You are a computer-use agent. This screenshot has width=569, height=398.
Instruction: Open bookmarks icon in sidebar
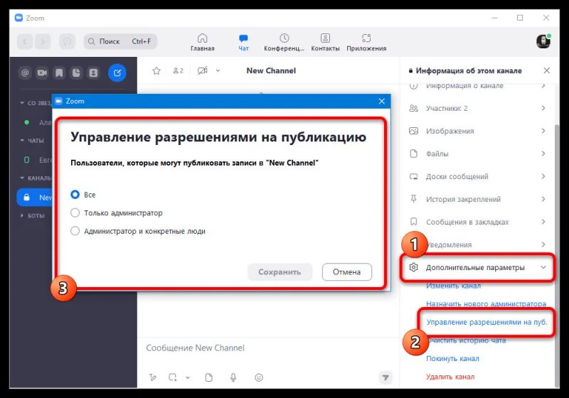(x=59, y=73)
